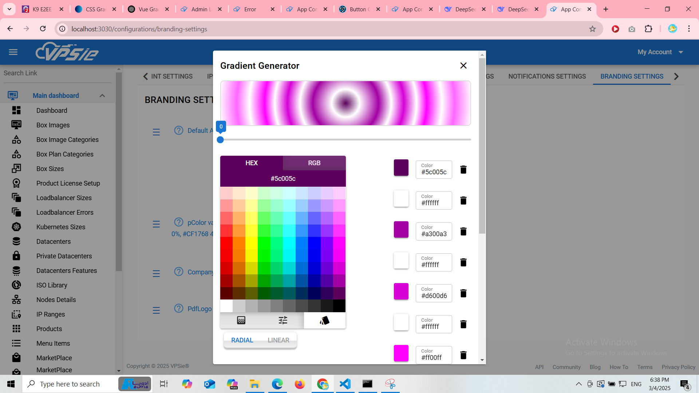This screenshot has height=393, width=699.
Task: Switch gradient type to LINEAR
Action: pyautogui.click(x=278, y=340)
